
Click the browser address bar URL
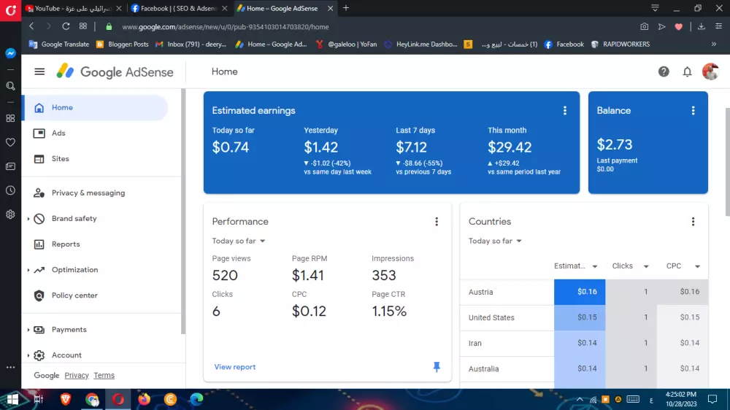(x=225, y=26)
